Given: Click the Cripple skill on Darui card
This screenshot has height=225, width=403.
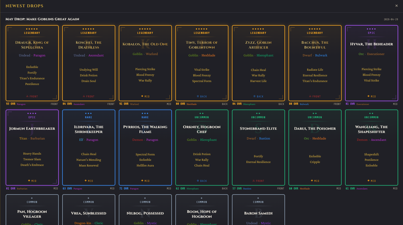Looking at the screenshot, I should pyautogui.click(x=315, y=162).
